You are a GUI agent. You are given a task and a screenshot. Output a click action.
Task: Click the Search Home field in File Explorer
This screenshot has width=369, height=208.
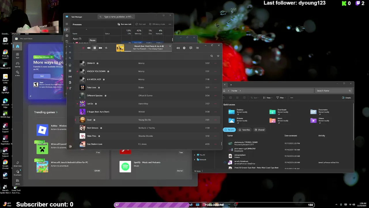click(x=334, y=91)
